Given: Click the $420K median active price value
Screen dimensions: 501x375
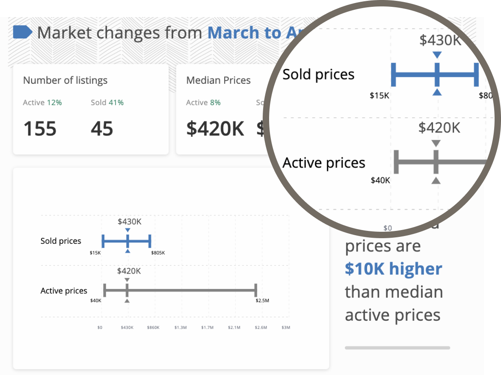Looking at the screenshot, I should 215,129.
